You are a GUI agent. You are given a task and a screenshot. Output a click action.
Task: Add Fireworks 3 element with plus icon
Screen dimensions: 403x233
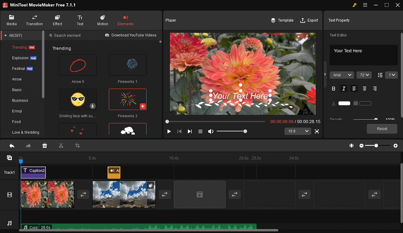[x=143, y=106]
